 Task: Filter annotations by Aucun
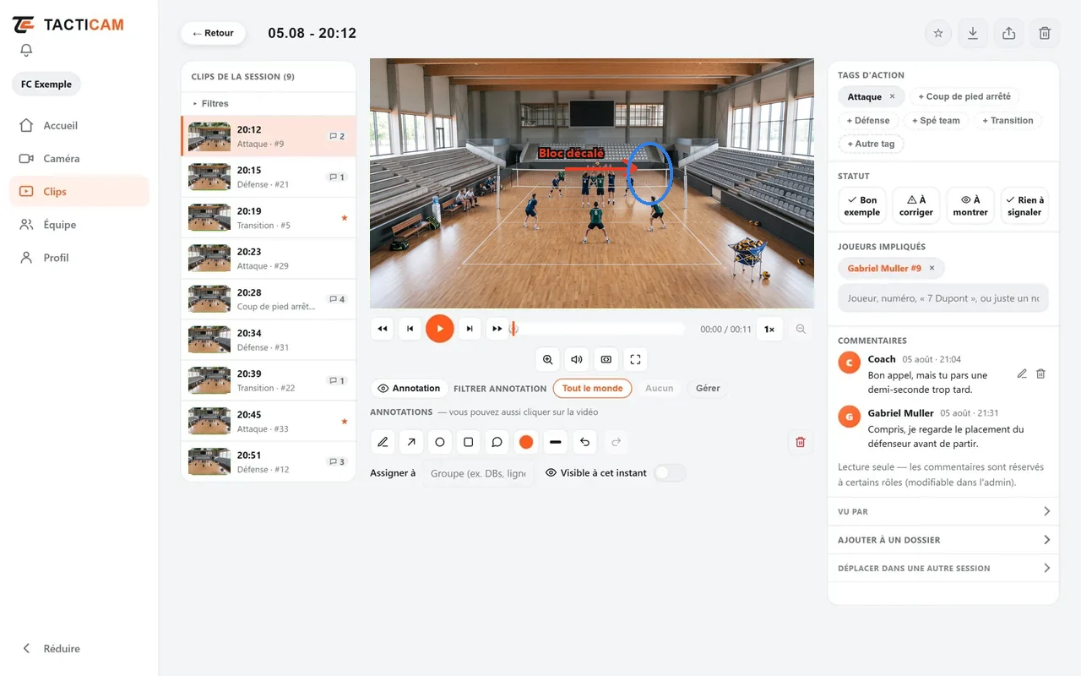(x=660, y=389)
